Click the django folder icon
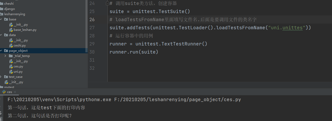The width and height of the screenshot is (332, 121). click(x=1, y=9)
